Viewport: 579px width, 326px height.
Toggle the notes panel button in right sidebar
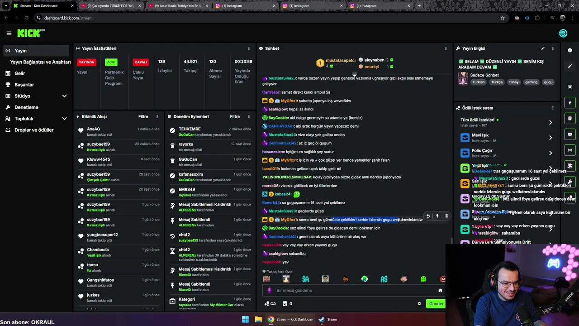tap(570, 119)
